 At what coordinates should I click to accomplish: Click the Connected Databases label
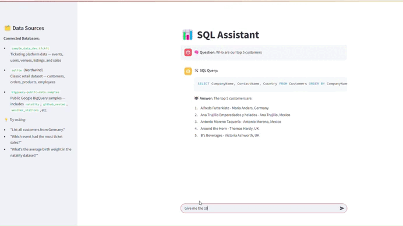point(22,38)
